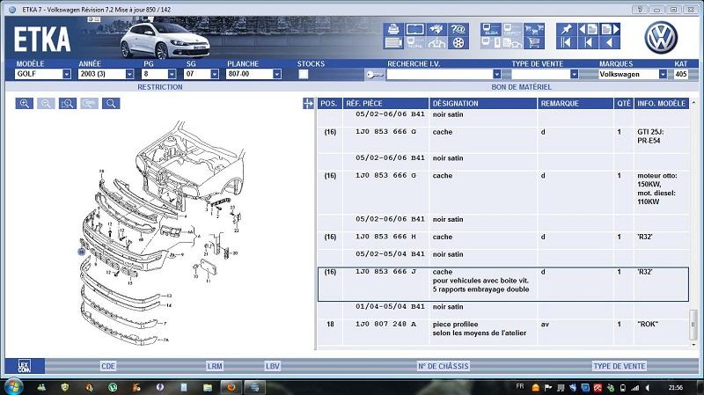
Task: Click the INFO. MODÈLE column header
Action: click(x=662, y=103)
